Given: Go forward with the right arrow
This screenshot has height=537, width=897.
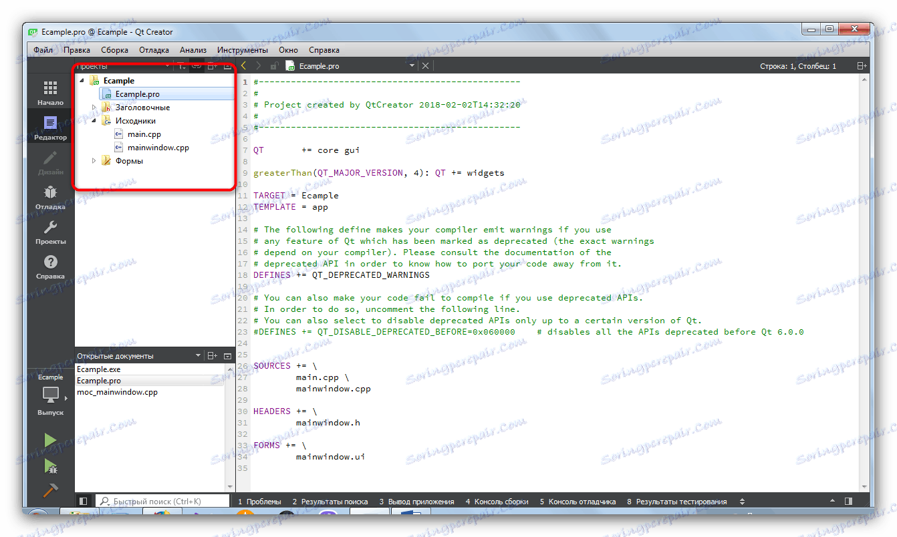Looking at the screenshot, I should (258, 66).
